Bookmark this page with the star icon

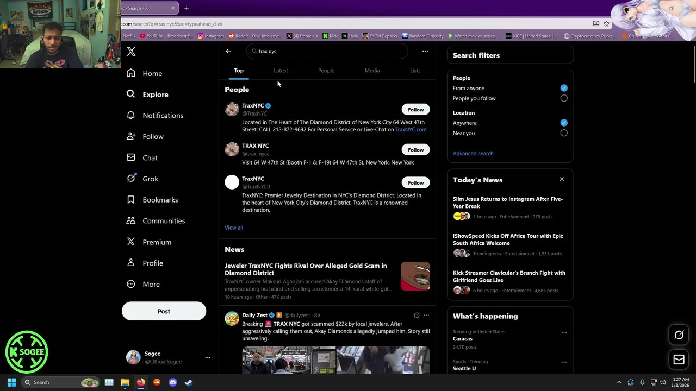[606, 24]
